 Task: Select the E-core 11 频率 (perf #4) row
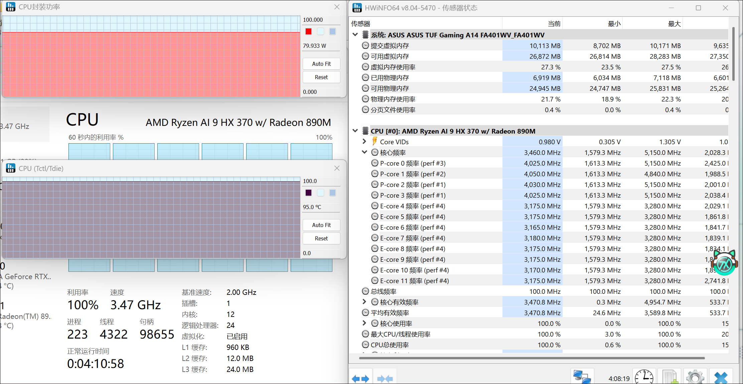tap(539, 280)
